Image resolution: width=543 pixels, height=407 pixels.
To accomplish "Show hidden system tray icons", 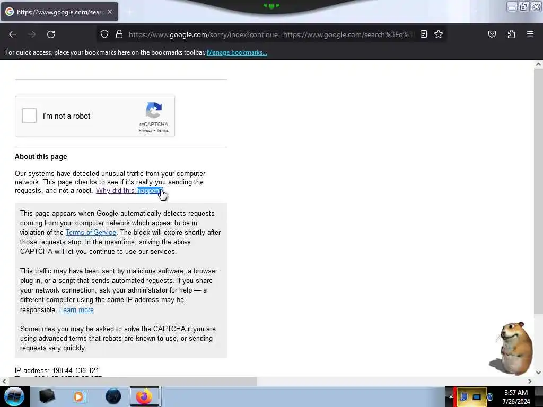I will pyautogui.click(x=451, y=396).
